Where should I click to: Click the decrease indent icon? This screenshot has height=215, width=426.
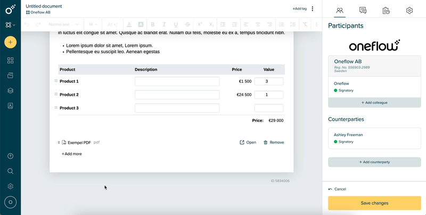click(223, 24)
